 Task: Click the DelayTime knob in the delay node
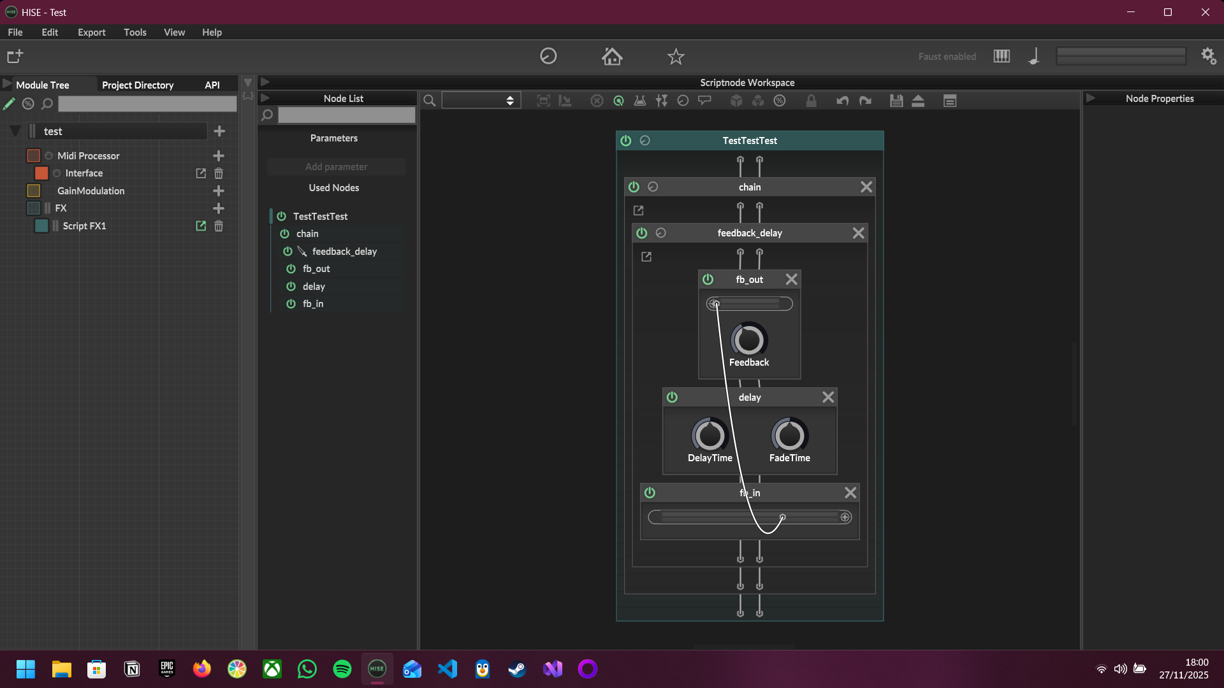pos(710,435)
